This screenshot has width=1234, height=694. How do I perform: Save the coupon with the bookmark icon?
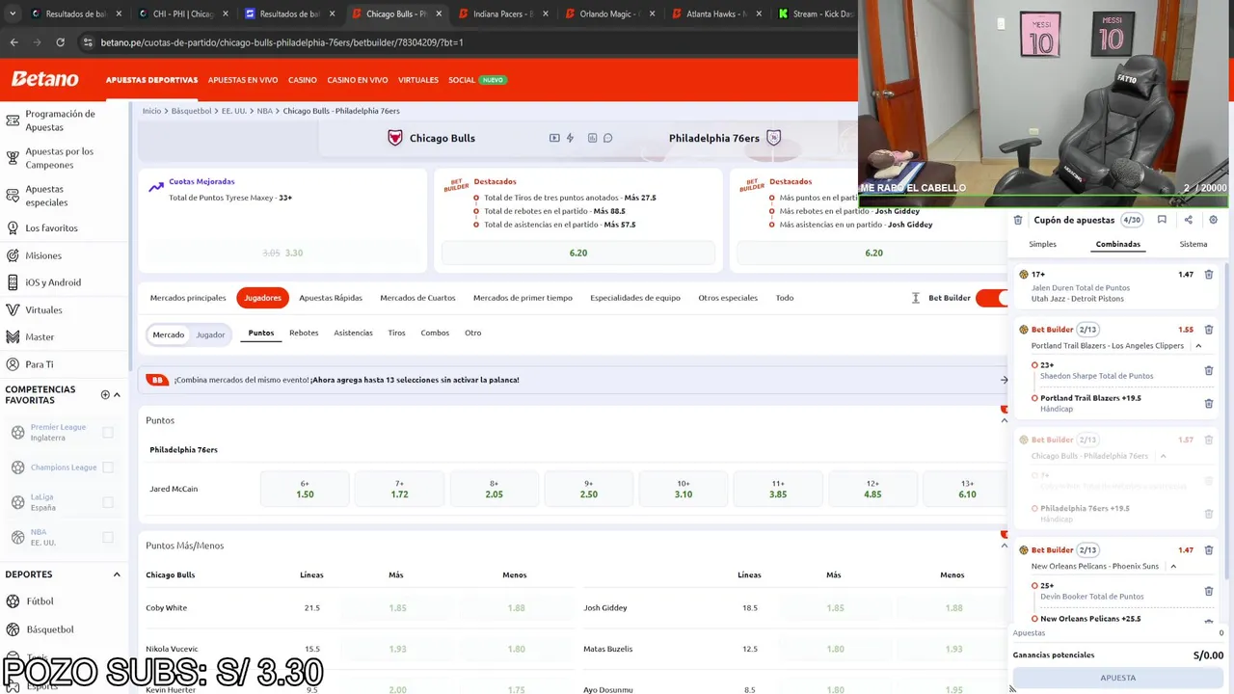click(x=1162, y=220)
